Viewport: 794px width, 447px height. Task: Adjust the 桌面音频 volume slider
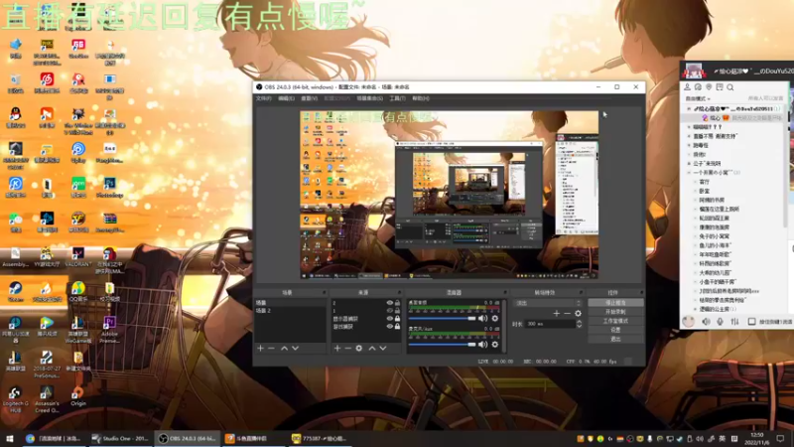coord(442,318)
